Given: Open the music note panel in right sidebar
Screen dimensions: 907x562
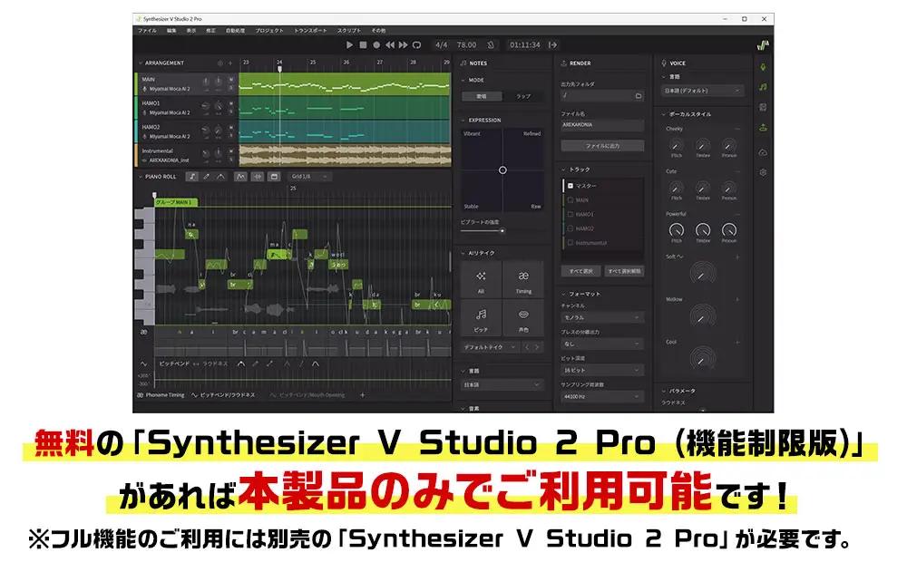Looking at the screenshot, I should 763,87.
